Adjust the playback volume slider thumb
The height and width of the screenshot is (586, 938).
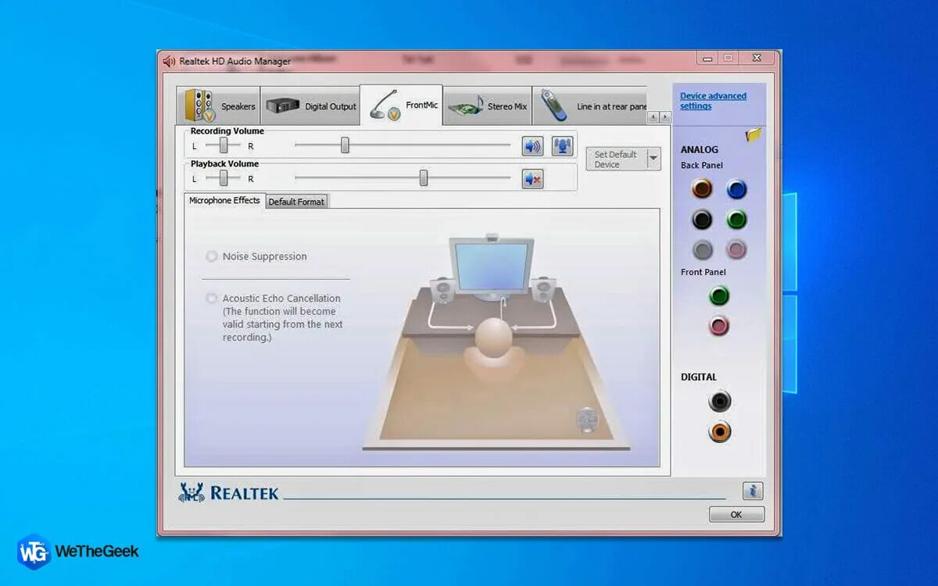(424, 178)
